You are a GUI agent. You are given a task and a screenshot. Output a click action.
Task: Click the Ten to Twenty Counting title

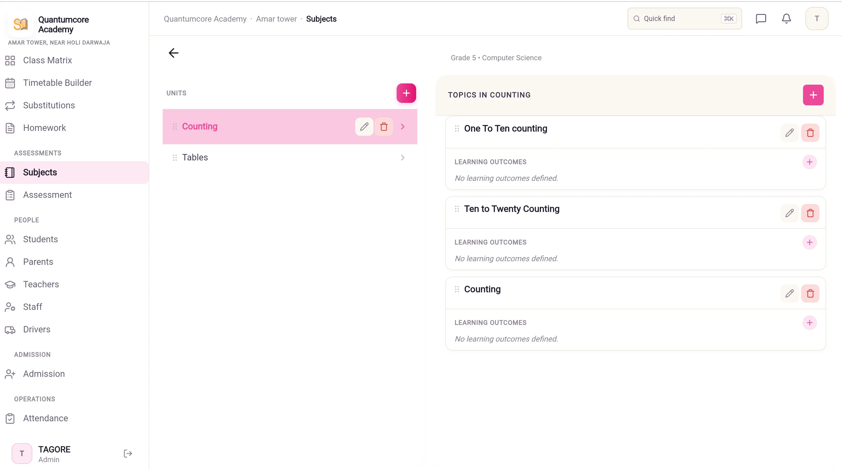[x=512, y=209]
